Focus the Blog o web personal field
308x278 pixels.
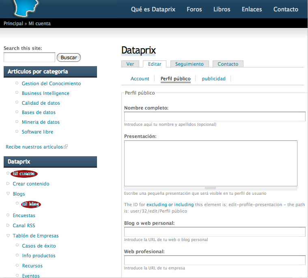tap(215, 232)
